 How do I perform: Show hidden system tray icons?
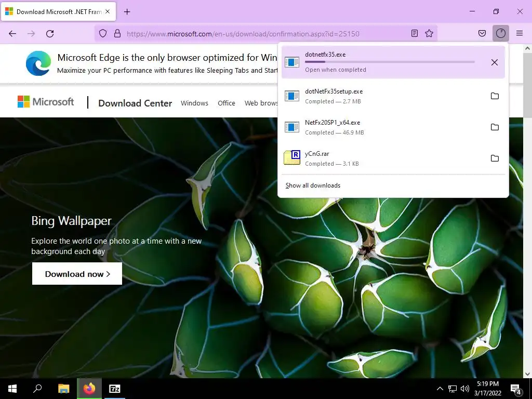pyautogui.click(x=440, y=389)
